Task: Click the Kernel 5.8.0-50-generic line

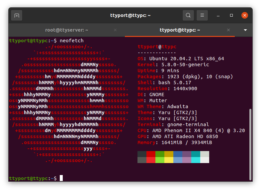Action: pyautogui.click(x=173, y=65)
